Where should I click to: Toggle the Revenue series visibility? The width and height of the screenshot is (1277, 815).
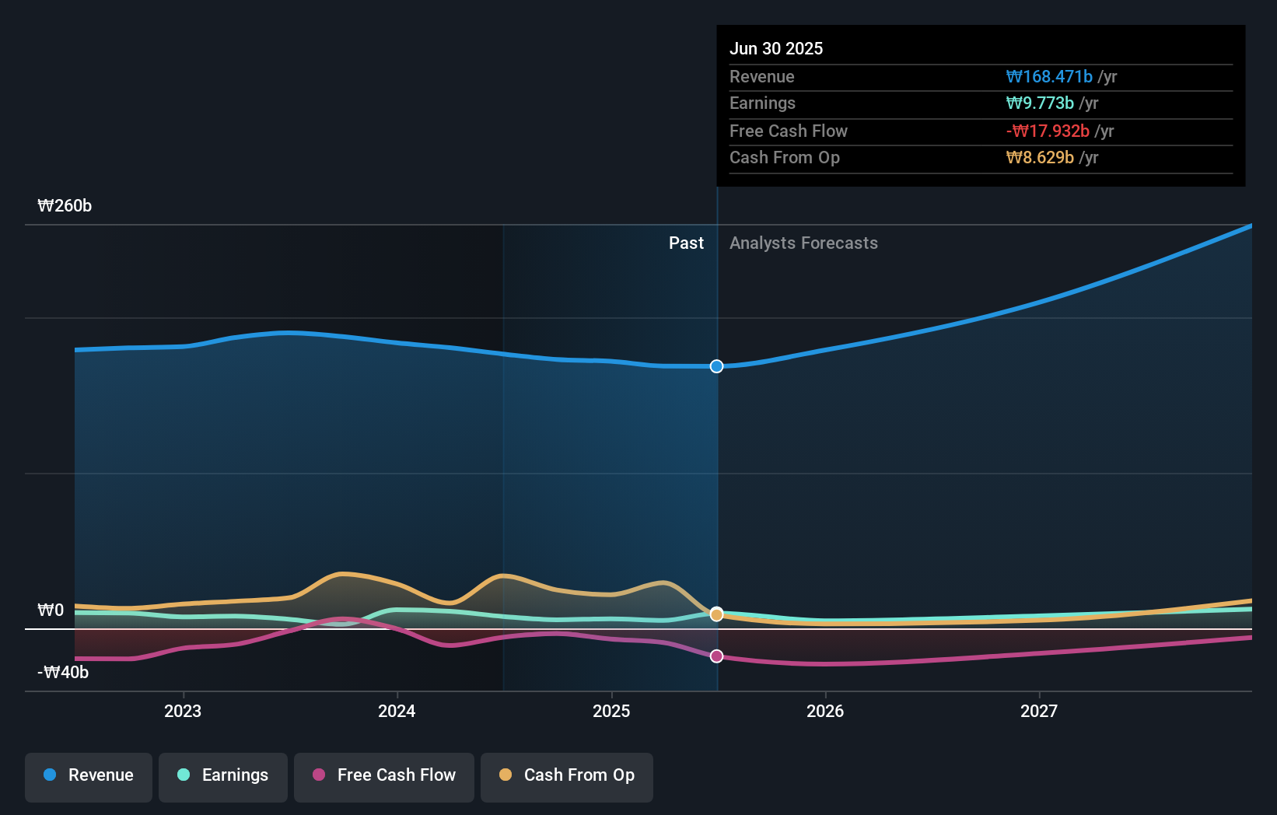coord(88,777)
